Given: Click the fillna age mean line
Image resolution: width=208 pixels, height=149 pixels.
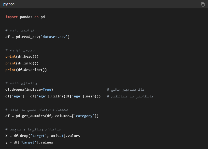Looking at the screenshot, I should coord(53,96).
